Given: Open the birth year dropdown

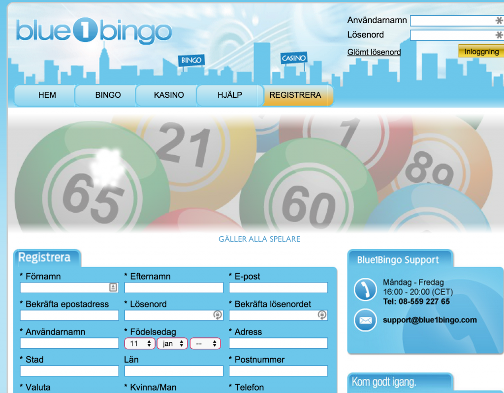Looking at the screenshot, I should [205, 343].
